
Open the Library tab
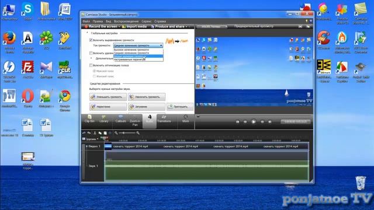[x=104, y=119]
